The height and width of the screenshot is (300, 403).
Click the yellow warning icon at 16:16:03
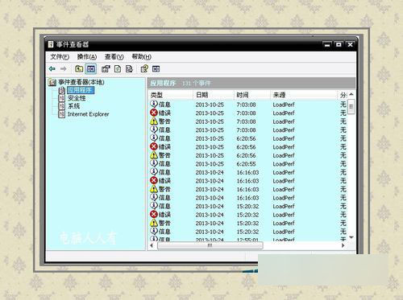pos(154,189)
